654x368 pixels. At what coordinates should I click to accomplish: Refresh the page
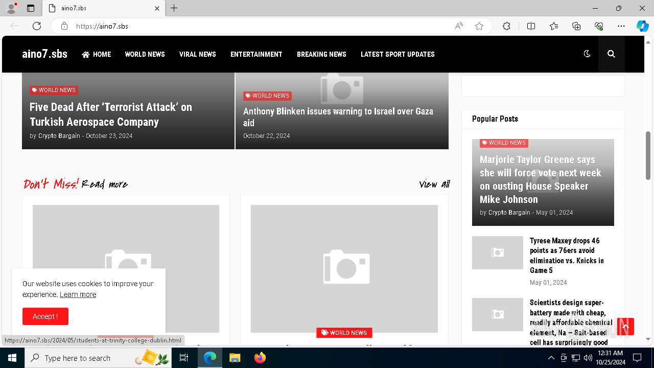37,26
